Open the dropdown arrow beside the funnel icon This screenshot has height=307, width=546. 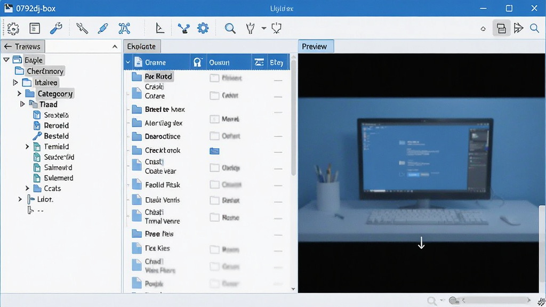point(264,28)
